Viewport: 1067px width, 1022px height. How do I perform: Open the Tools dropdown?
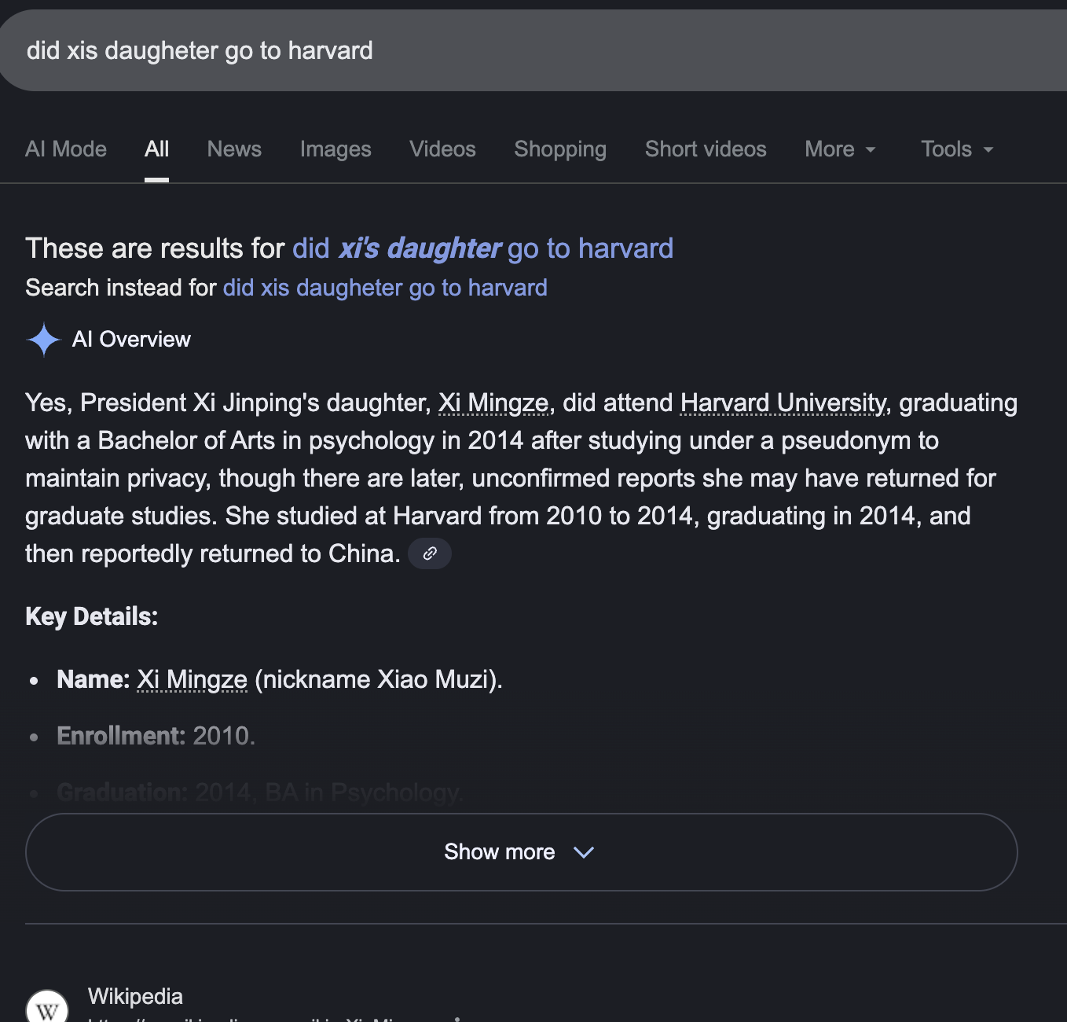957,149
